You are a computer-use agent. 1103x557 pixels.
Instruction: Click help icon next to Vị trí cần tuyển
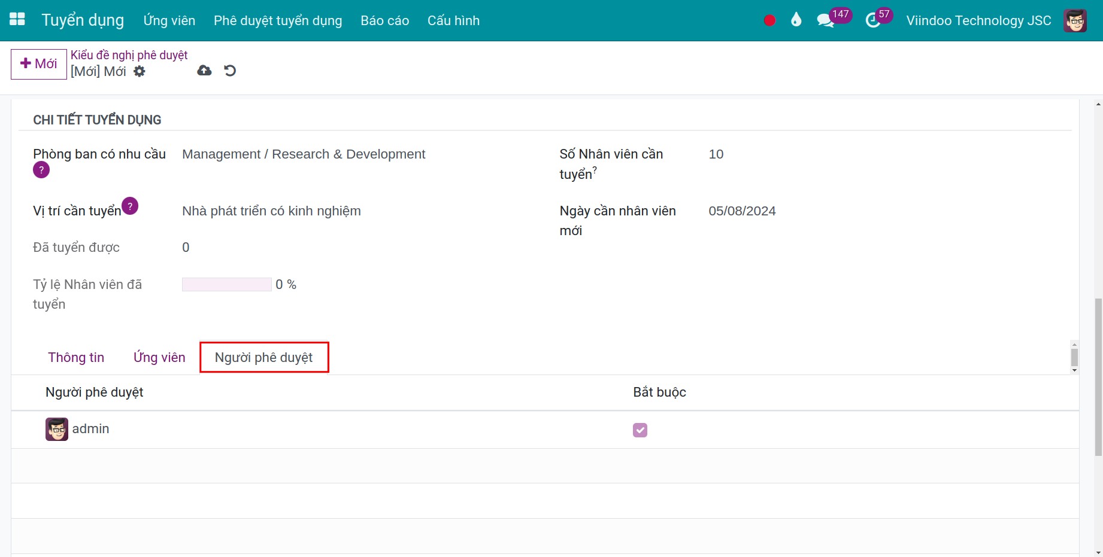coord(130,206)
